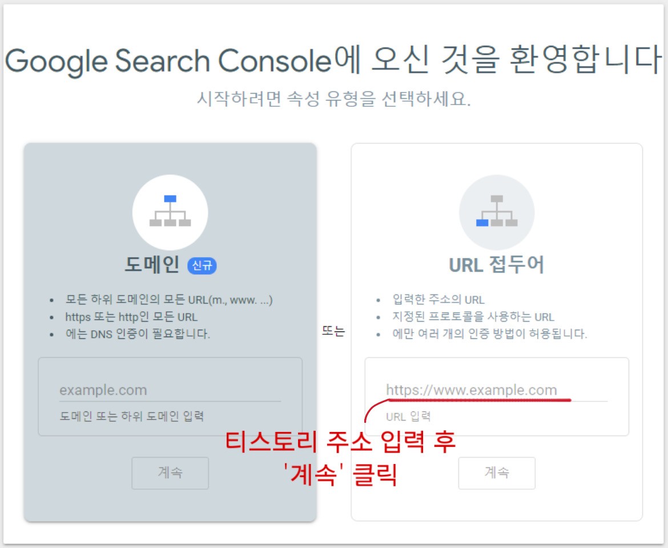Click the domain property sitemap icon
The width and height of the screenshot is (668, 548).
pos(170,212)
